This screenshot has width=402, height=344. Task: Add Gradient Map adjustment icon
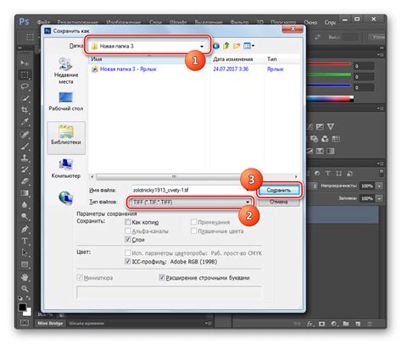(x=330, y=151)
